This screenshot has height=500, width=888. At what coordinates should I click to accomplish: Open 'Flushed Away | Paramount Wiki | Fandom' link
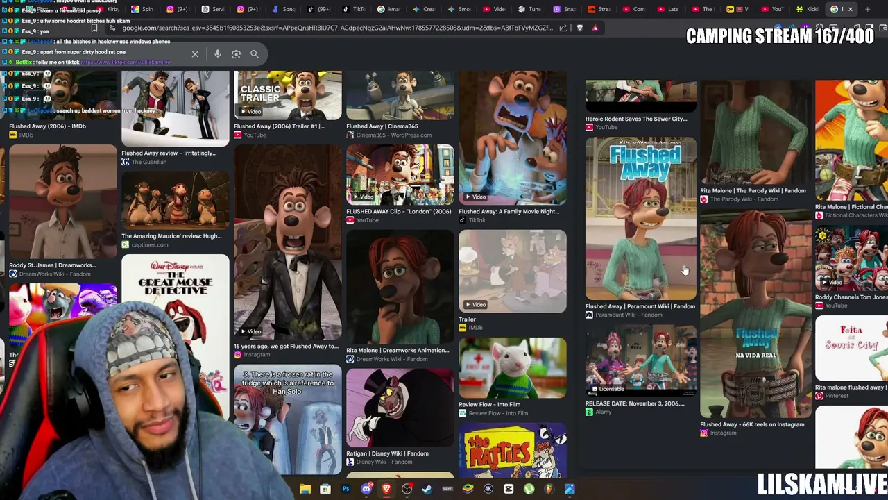(x=640, y=306)
